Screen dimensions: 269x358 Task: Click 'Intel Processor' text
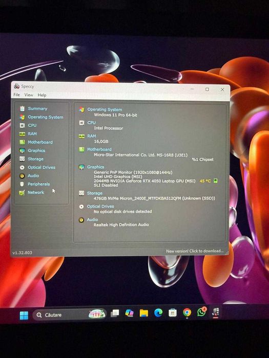pyautogui.click(x=109, y=128)
